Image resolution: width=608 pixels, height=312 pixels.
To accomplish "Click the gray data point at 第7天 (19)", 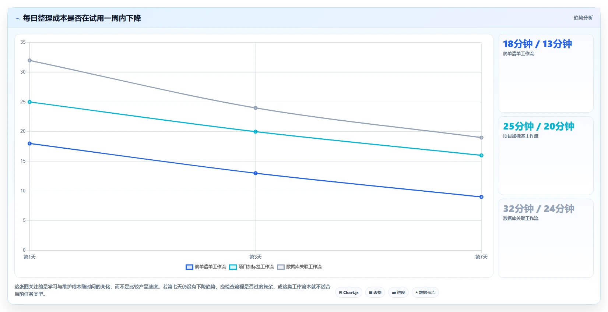I will 481,138.
